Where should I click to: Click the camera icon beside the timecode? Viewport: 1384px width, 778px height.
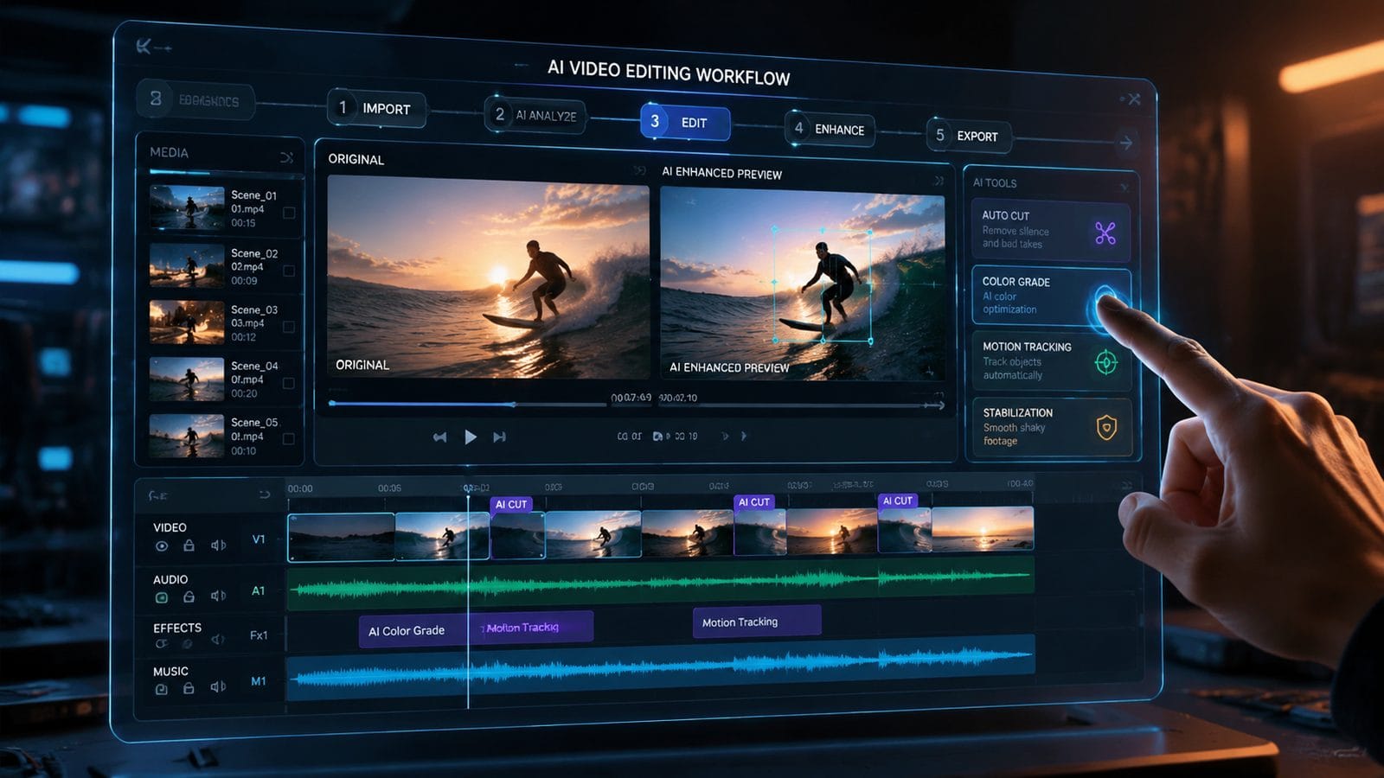pyautogui.click(x=657, y=437)
